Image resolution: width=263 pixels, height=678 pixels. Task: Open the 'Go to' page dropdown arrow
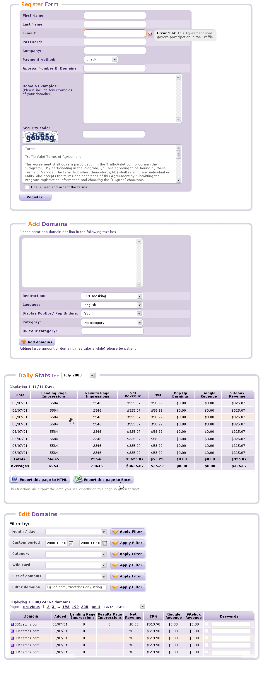(143, 606)
